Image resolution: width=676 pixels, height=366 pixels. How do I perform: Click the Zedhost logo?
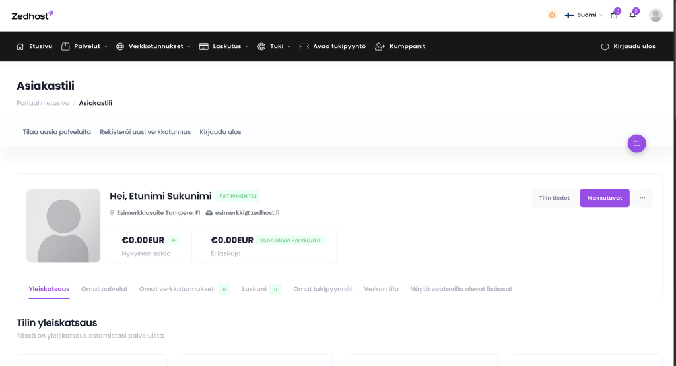tap(32, 15)
